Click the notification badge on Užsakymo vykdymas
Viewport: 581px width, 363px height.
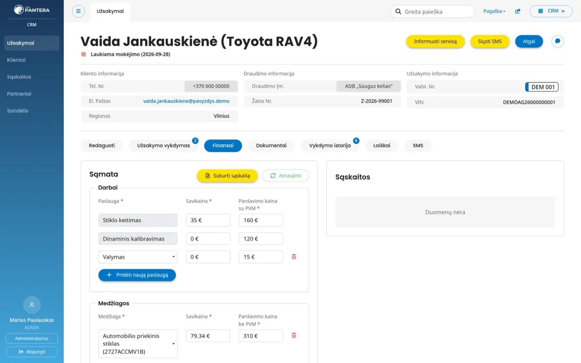click(x=195, y=141)
